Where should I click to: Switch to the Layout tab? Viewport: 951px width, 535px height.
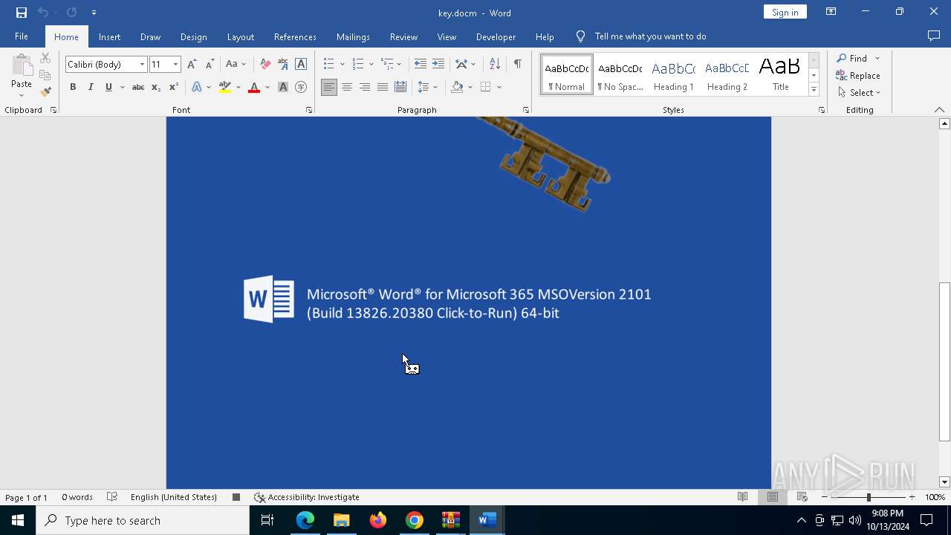[241, 36]
